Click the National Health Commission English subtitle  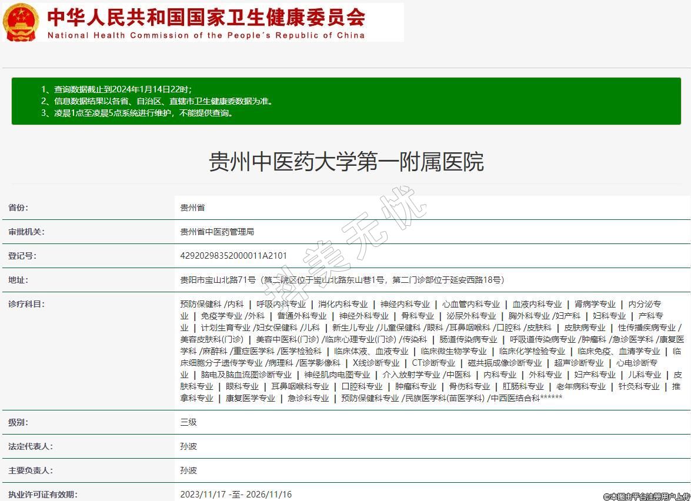206,35
